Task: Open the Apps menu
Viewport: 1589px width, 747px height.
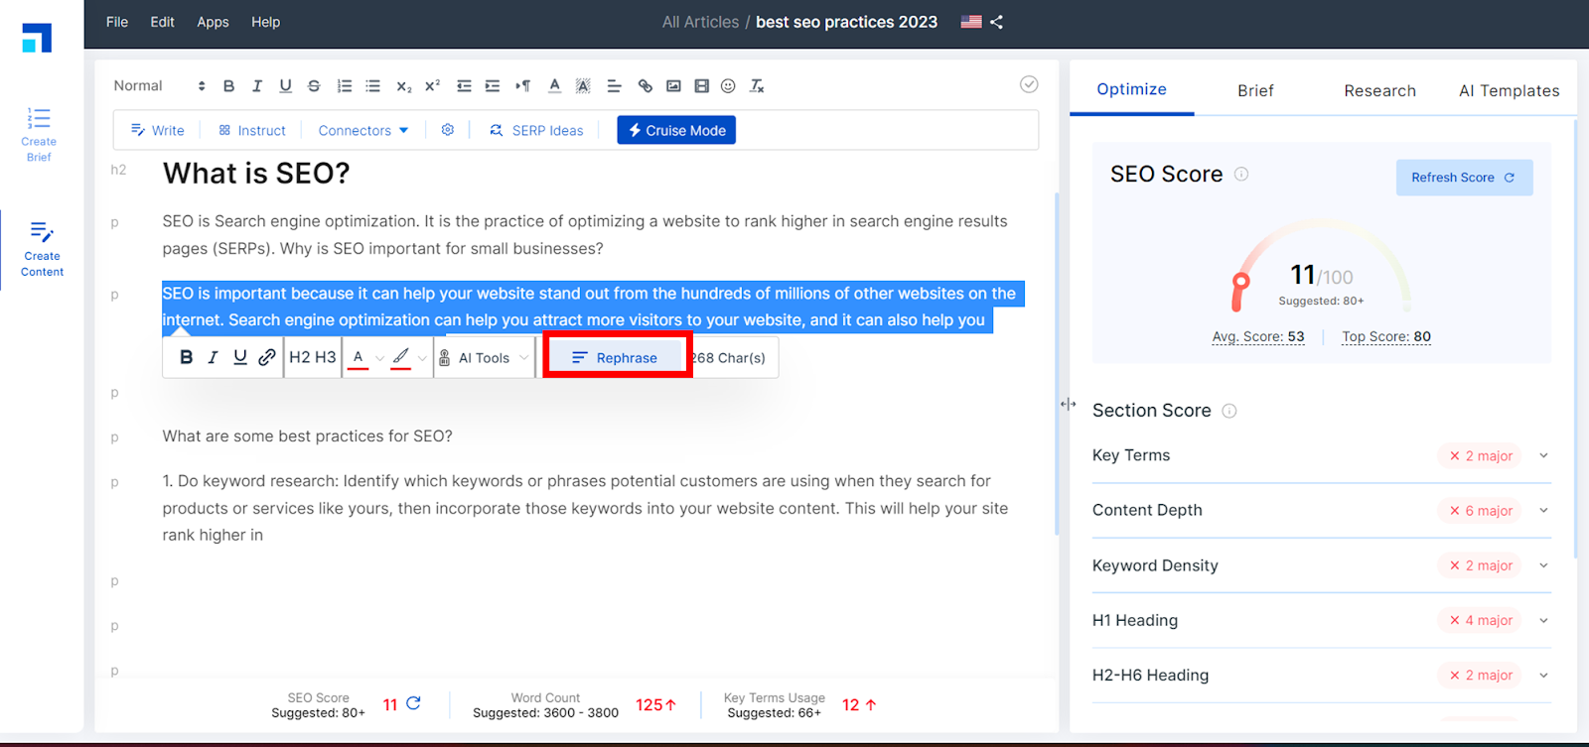Action: pos(213,22)
